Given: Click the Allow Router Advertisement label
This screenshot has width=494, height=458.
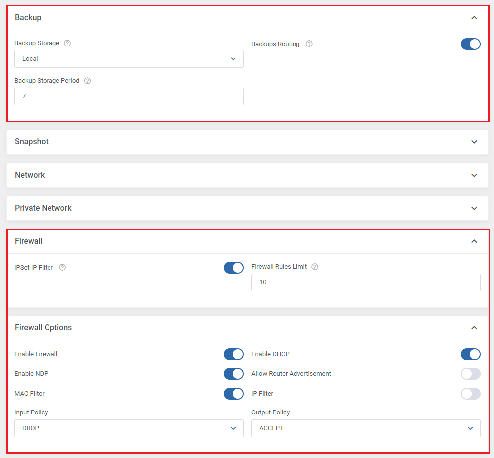Looking at the screenshot, I should coord(291,374).
